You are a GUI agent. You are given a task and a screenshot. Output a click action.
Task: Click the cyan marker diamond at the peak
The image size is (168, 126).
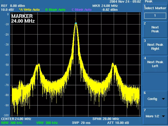76,23
